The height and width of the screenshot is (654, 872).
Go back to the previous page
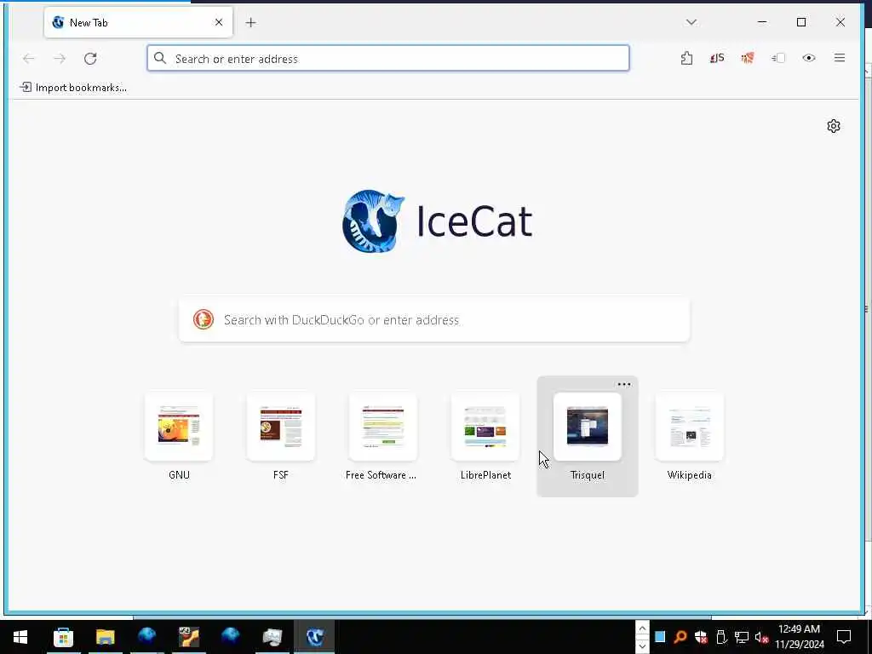pos(28,59)
